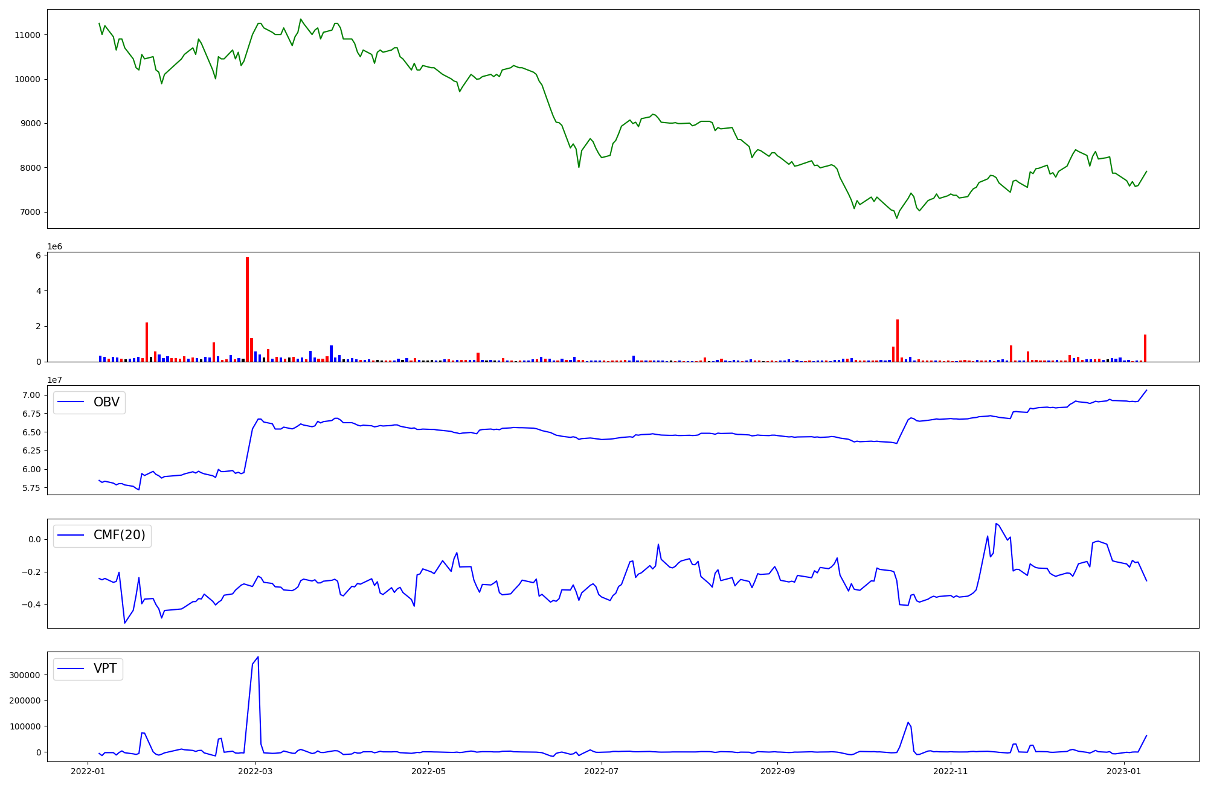Click the highest peak of the VPT line
The width and height of the screenshot is (1208, 785).
[x=258, y=657]
